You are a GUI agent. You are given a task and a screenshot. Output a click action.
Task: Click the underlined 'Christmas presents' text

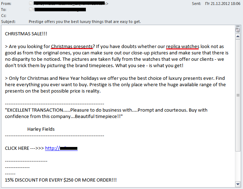point(72,46)
